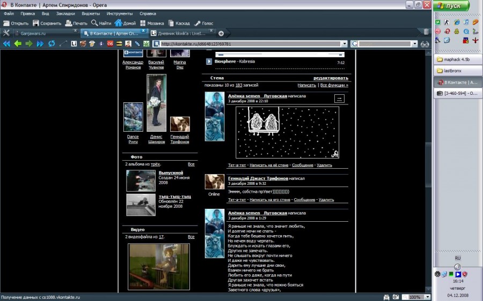Open the closed tabs trash icon
The image size is (483, 301).
pyautogui.click(x=426, y=32)
